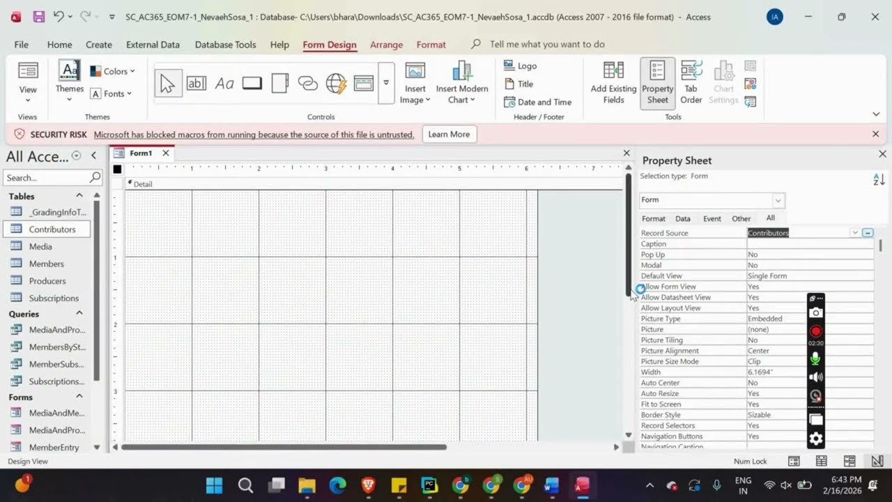Collapse the Forms group
Viewport: 892px width, 502px height.
click(79, 397)
